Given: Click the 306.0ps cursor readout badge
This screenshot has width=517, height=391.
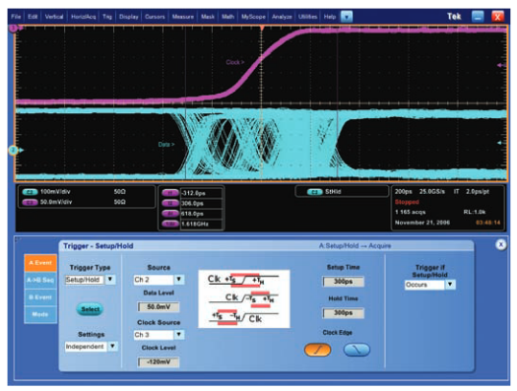Looking at the screenshot, I should (x=169, y=203).
